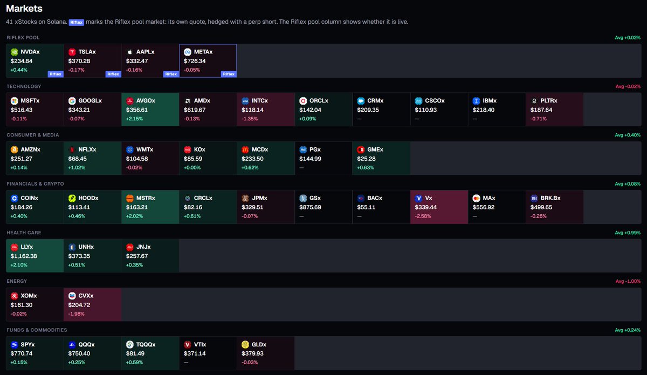Click the Markets page heading
The image size is (647, 375).
24,9
